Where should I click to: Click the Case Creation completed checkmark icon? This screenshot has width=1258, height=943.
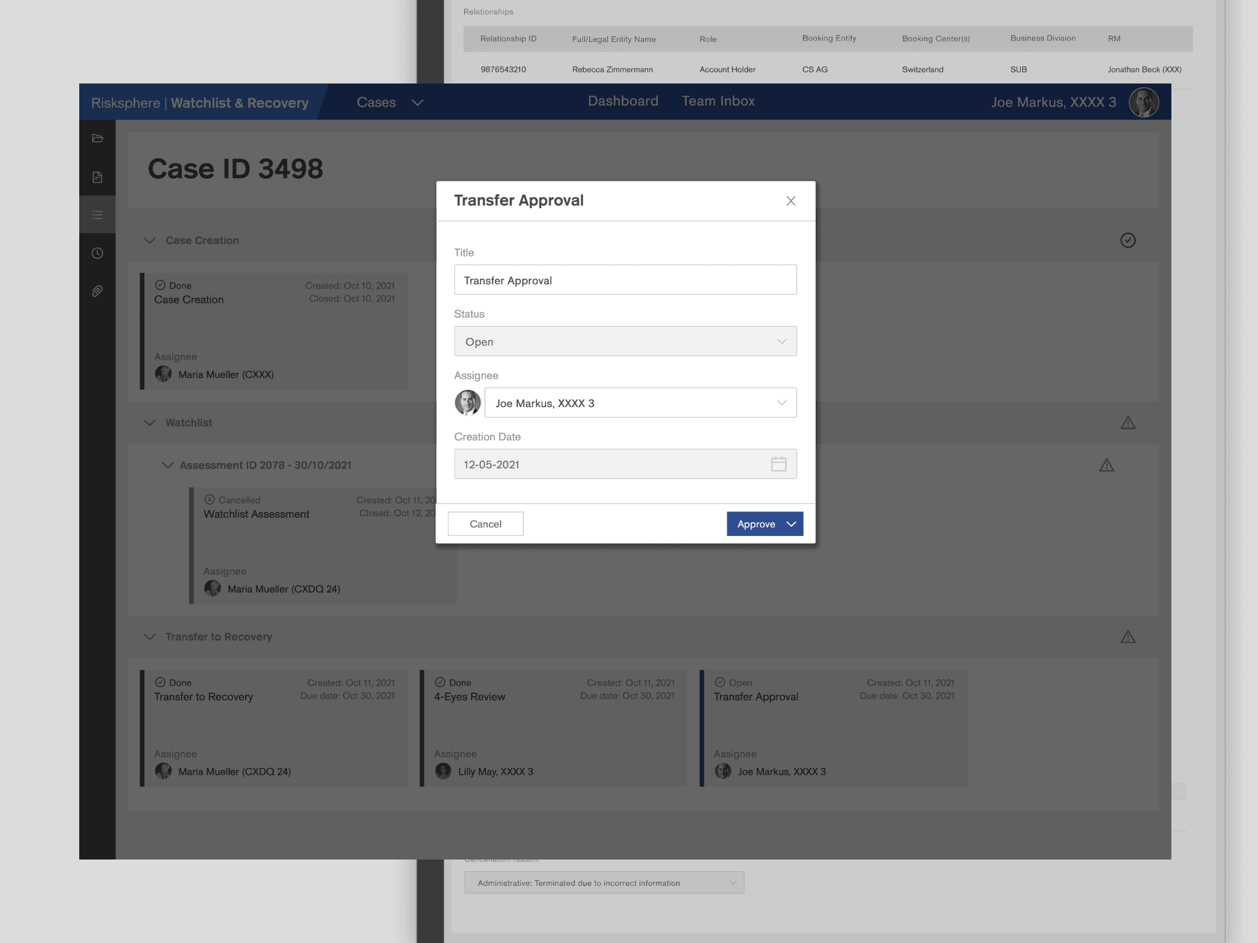point(1127,240)
